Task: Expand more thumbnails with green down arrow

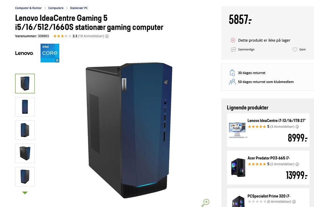Action: point(25,193)
